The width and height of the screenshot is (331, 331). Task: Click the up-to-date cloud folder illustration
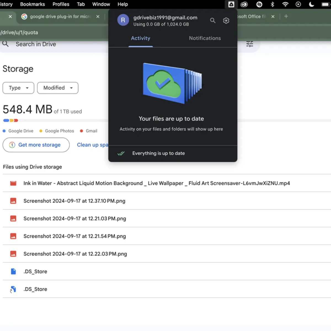172,83
